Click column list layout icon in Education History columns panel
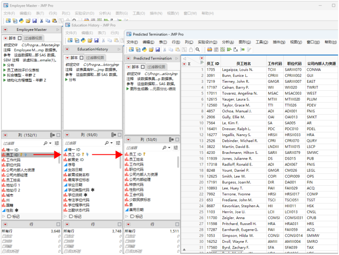The image size is (339, 255). 114,135
